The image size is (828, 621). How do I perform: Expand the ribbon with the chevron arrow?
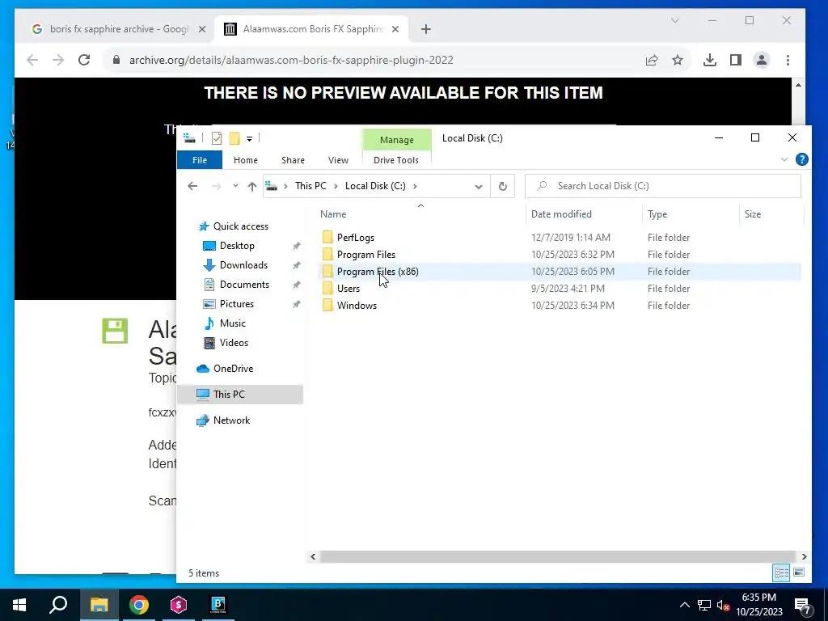click(784, 159)
